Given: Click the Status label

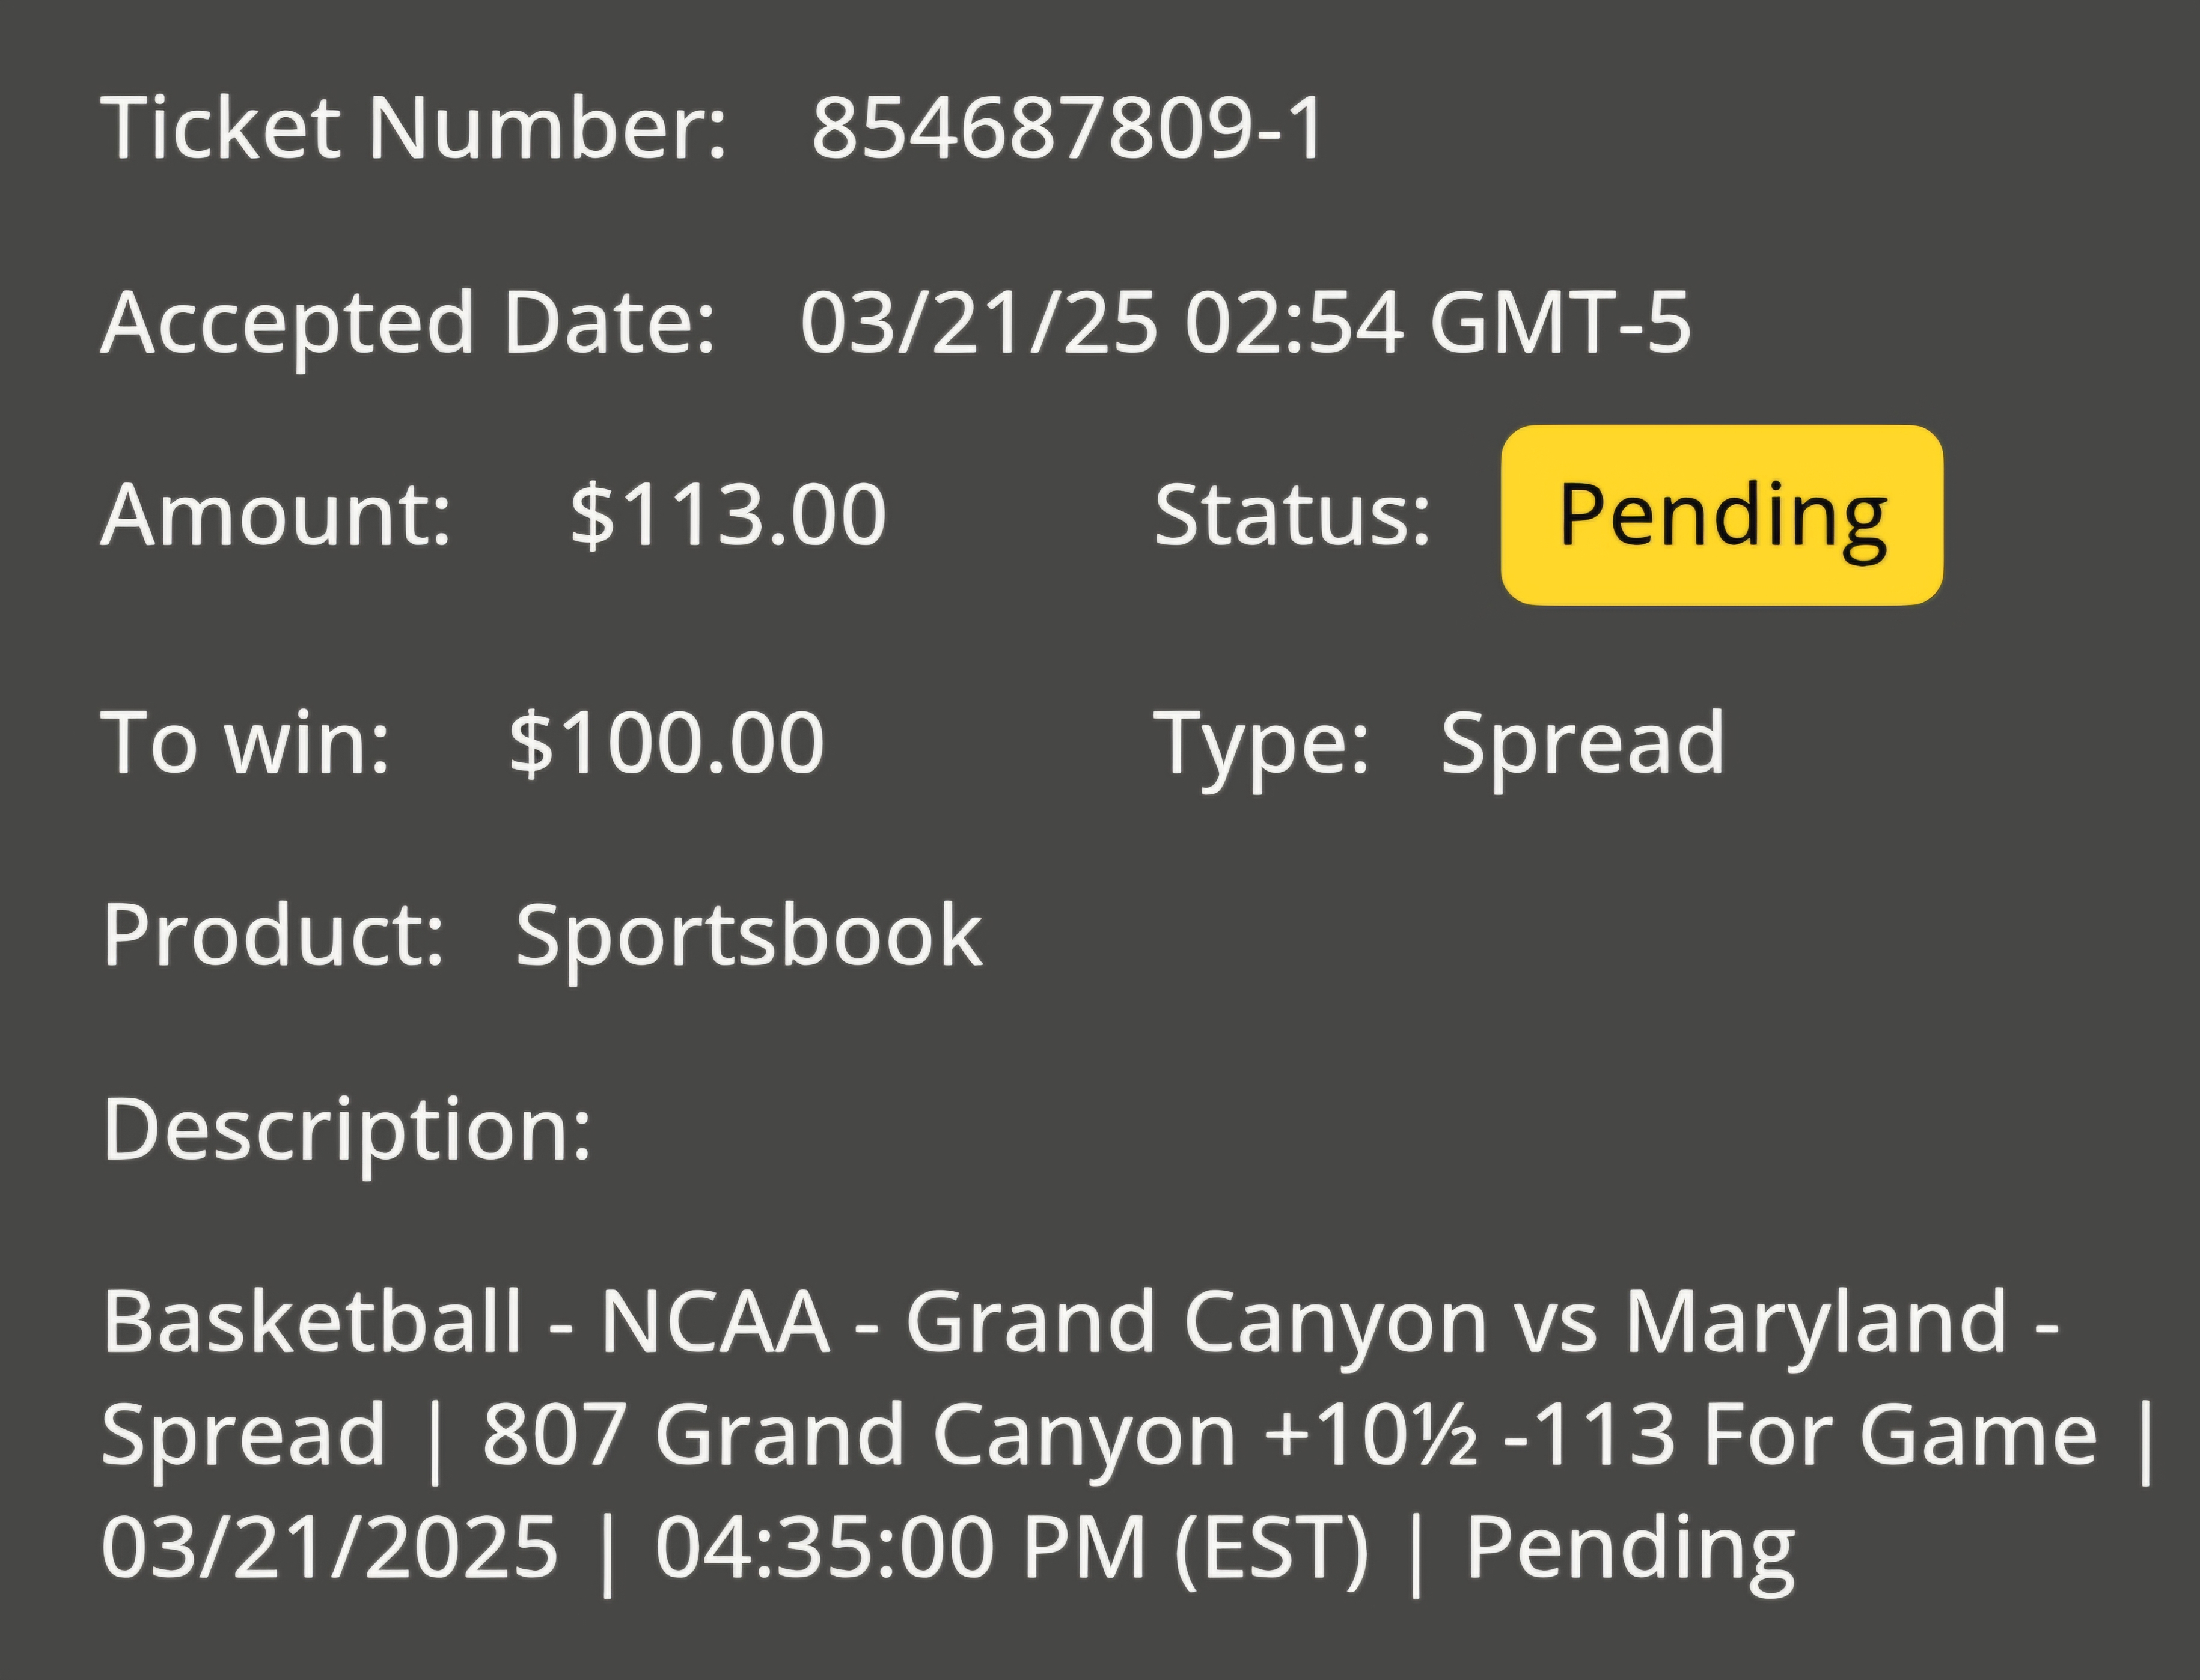Looking at the screenshot, I should [1292, 515].
